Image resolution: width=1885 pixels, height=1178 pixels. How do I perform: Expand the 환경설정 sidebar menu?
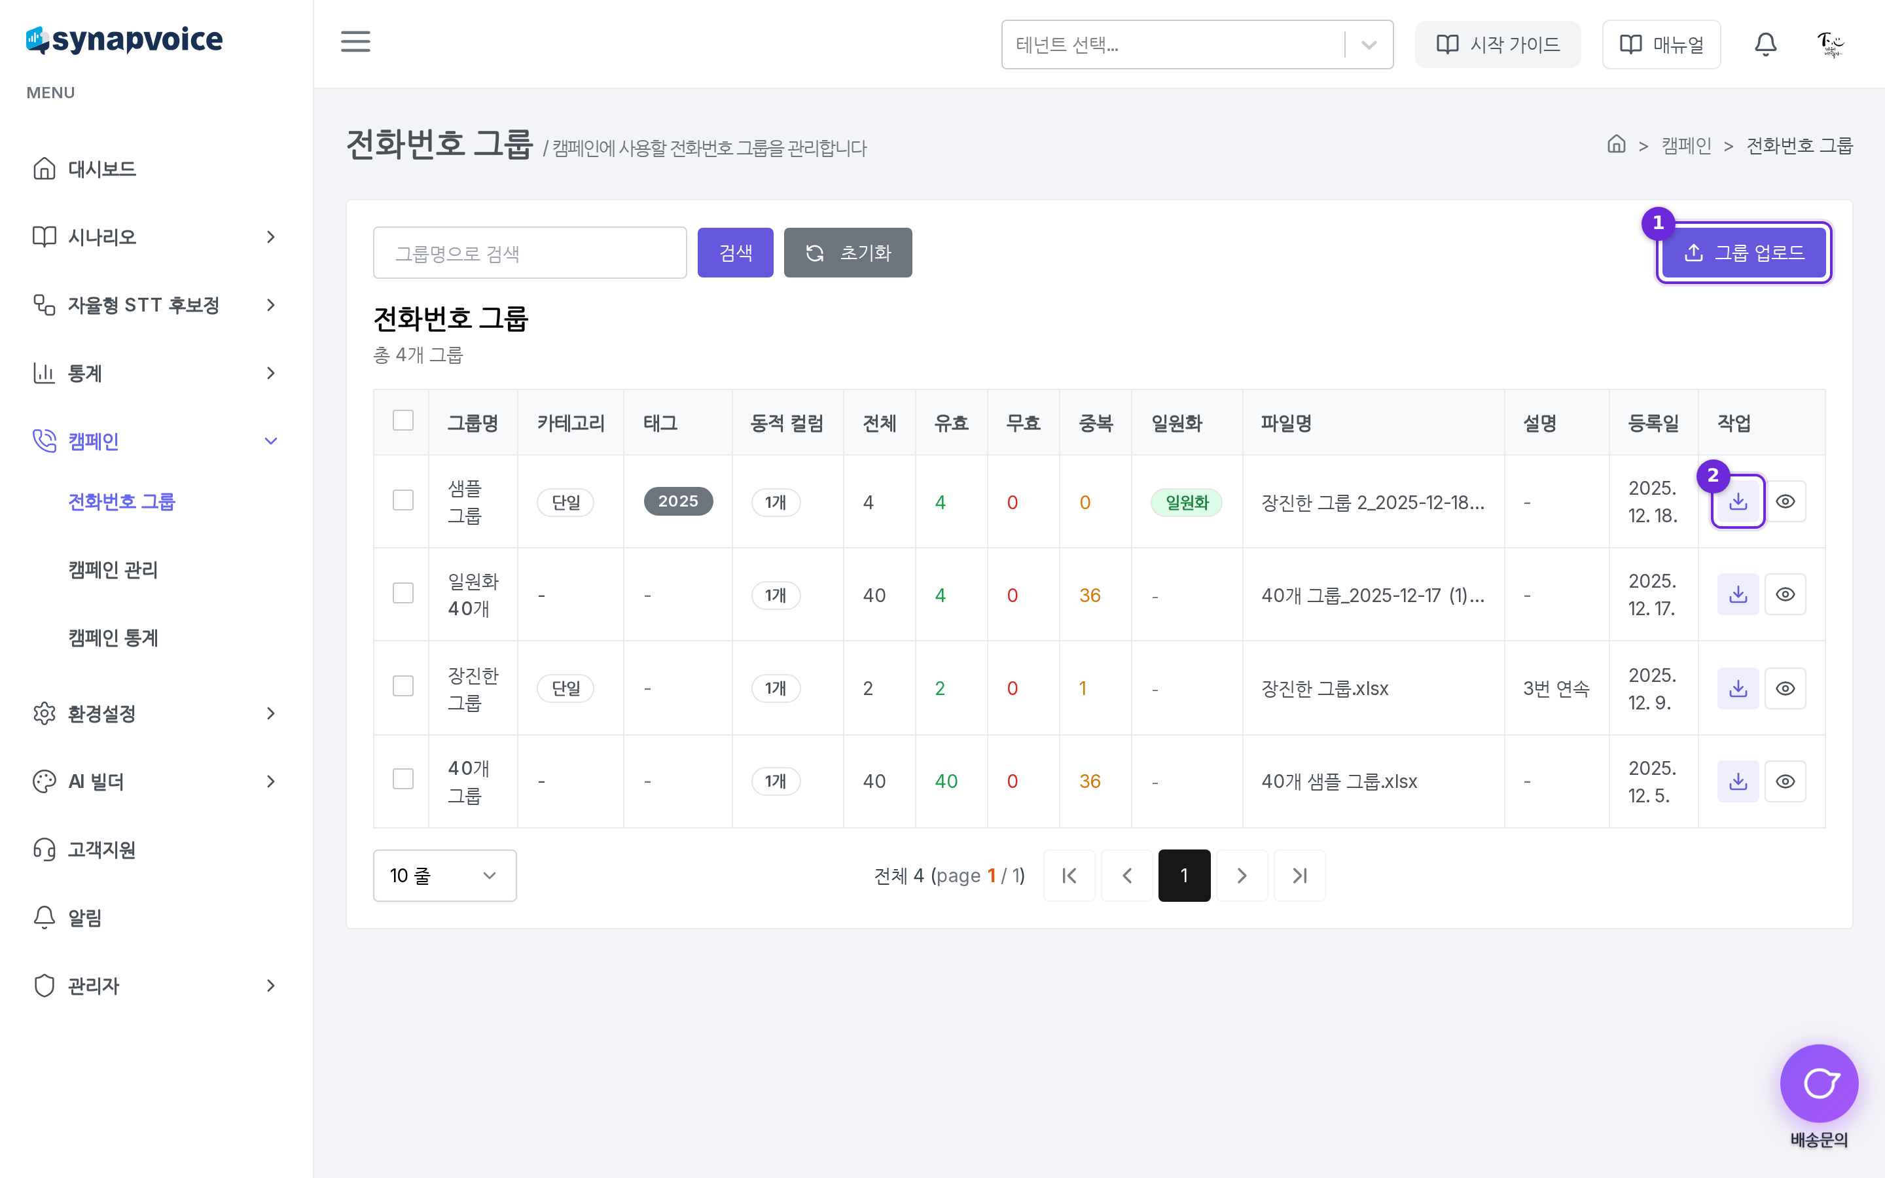tap(156, 713)
